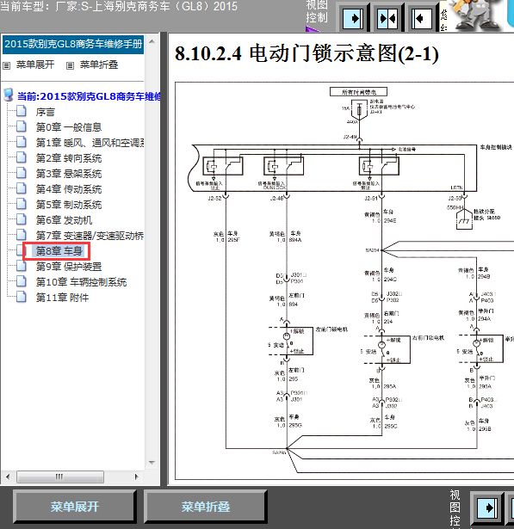Select 第2章 转向系统 chapter

click(69, 158)
